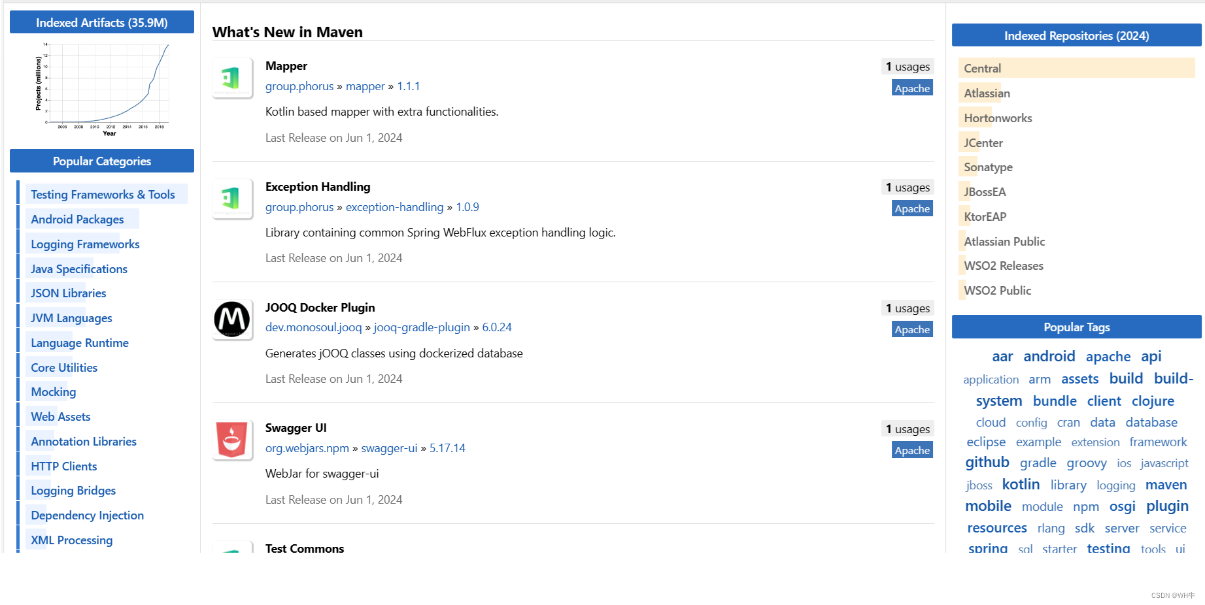The image size is (1205, 605).
Task: Open the Mocking category
Action: click(x=54, y=392)
